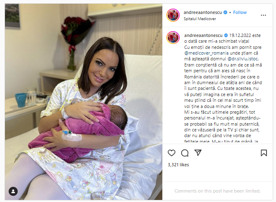The image size is (276, 202).
Task: Follow andreeaantonescu account
Action: click(240, 12)
